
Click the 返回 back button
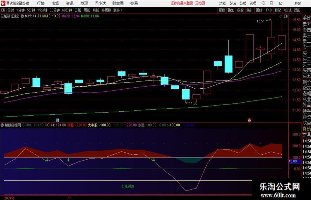[297, 10]
